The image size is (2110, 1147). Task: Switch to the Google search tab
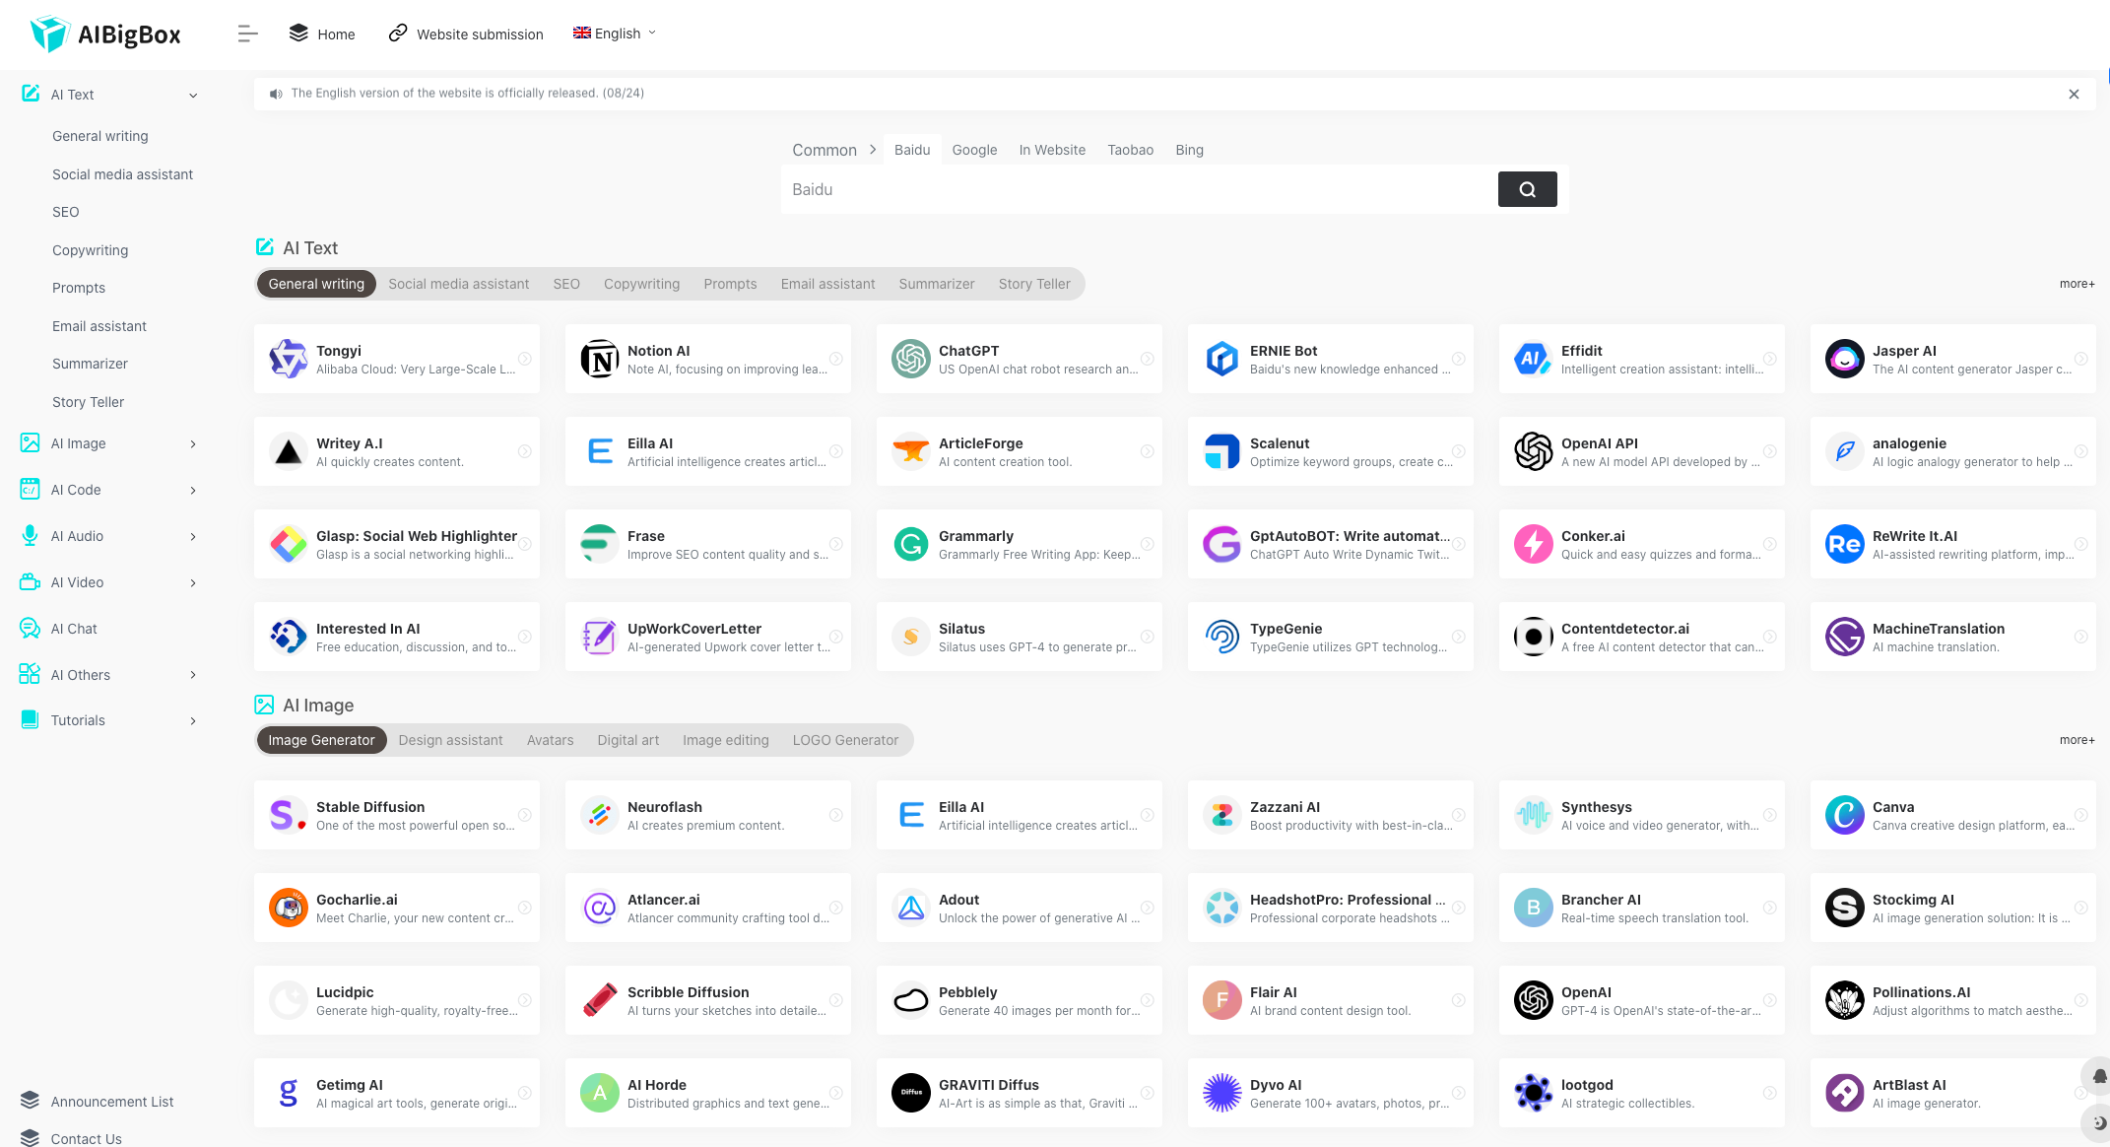coord(974,150)
